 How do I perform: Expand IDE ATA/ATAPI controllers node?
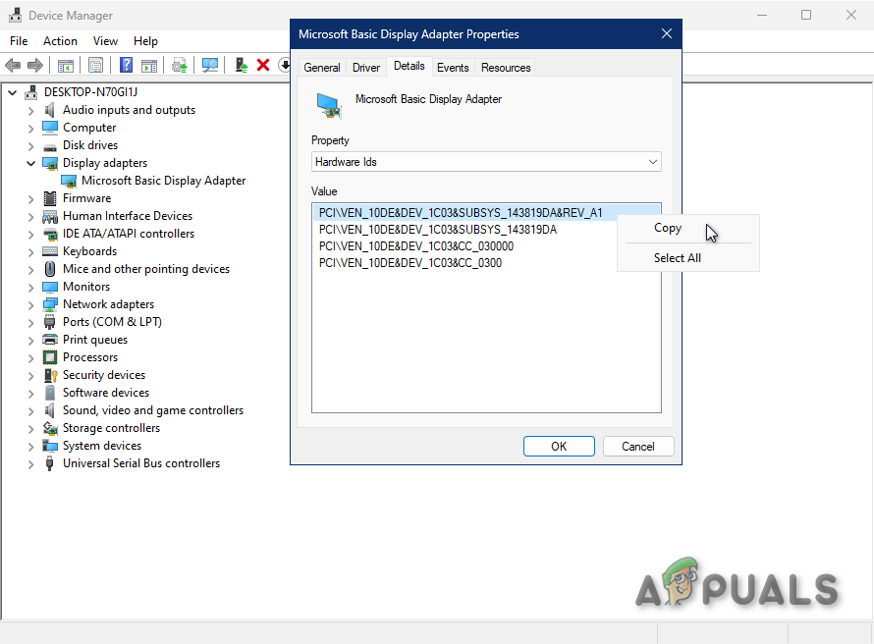click(x=30, y=234)
